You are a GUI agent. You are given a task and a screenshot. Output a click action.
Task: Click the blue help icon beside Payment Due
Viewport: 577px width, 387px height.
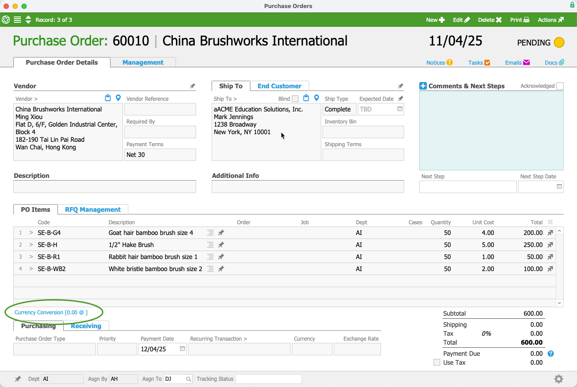[551, 354]
